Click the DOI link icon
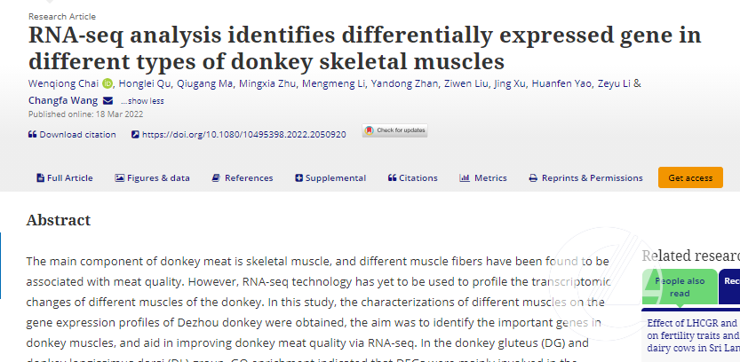 (135, 135)
